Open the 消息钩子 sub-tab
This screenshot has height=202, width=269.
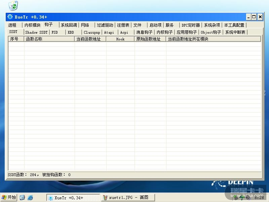[145, 32]
